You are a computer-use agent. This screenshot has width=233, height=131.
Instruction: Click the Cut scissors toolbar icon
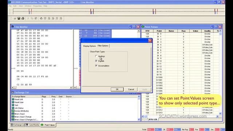(28, 19)
